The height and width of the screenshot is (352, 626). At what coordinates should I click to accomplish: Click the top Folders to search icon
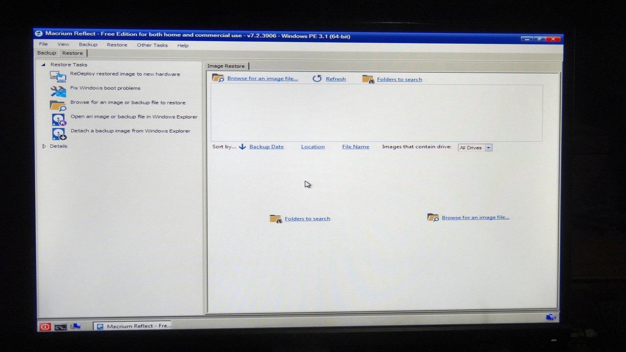368,79
